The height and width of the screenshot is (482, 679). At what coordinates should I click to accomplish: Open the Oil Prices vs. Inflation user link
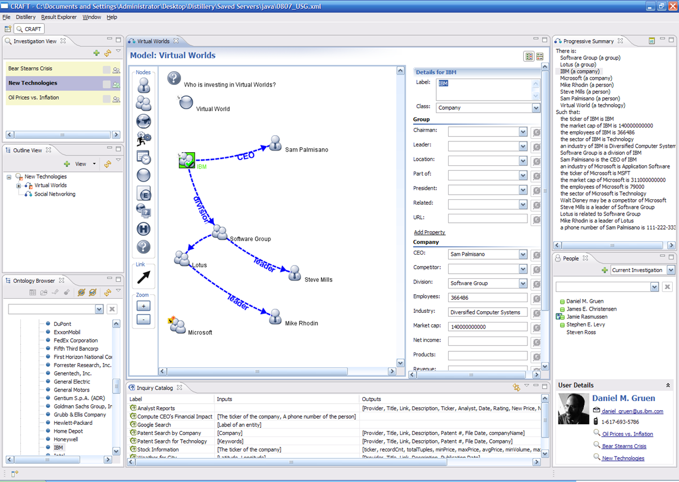(628, 434)
